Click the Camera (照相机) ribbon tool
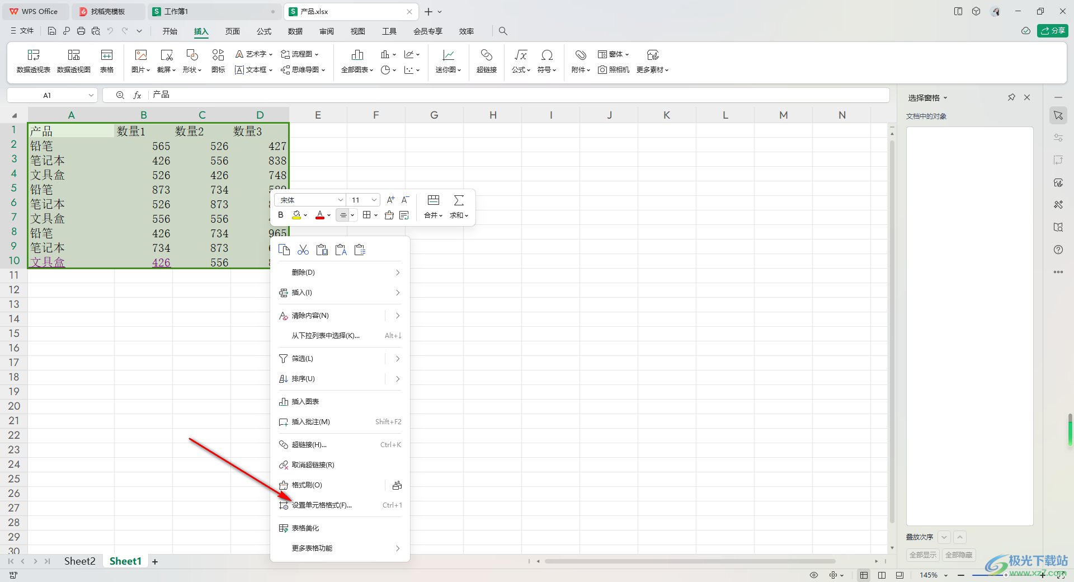Viewport: 1074px width, 582px height. [614, 70]
